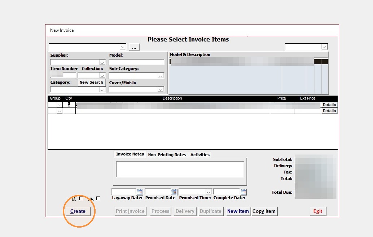Viewport: 373px width, 237px height.
Task: Click the Delivery button
Action: click(185, 211)
